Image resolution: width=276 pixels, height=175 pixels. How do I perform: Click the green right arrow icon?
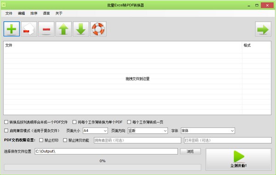pyautogui.click(x=263, y=29)
